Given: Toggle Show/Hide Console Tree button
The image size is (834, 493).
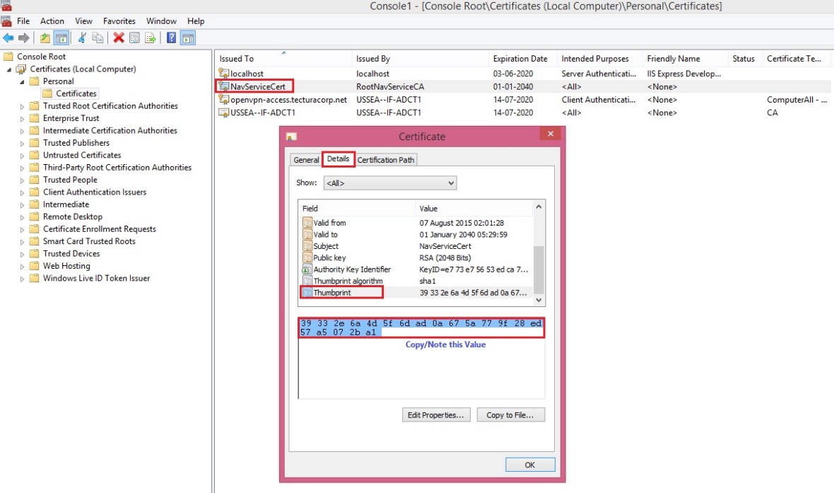Looking at the screenshot, I should [61, 38].
